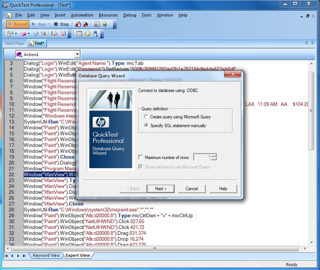
Task: Open the action icon dropdown arrow
Action: [29, 34]
